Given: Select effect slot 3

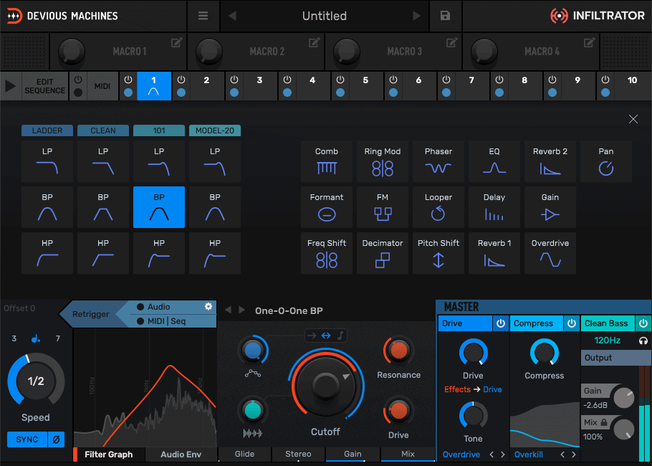Looking at the screenshot, I should coord(259,86).
